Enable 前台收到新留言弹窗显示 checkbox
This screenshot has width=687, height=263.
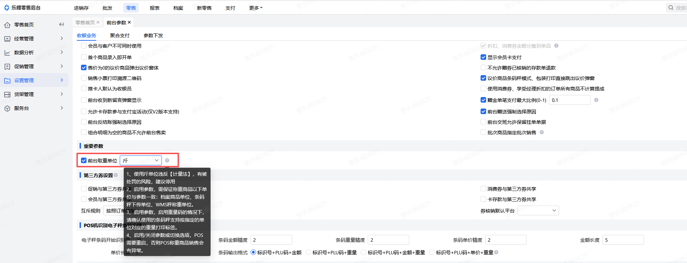click(84, 100)
